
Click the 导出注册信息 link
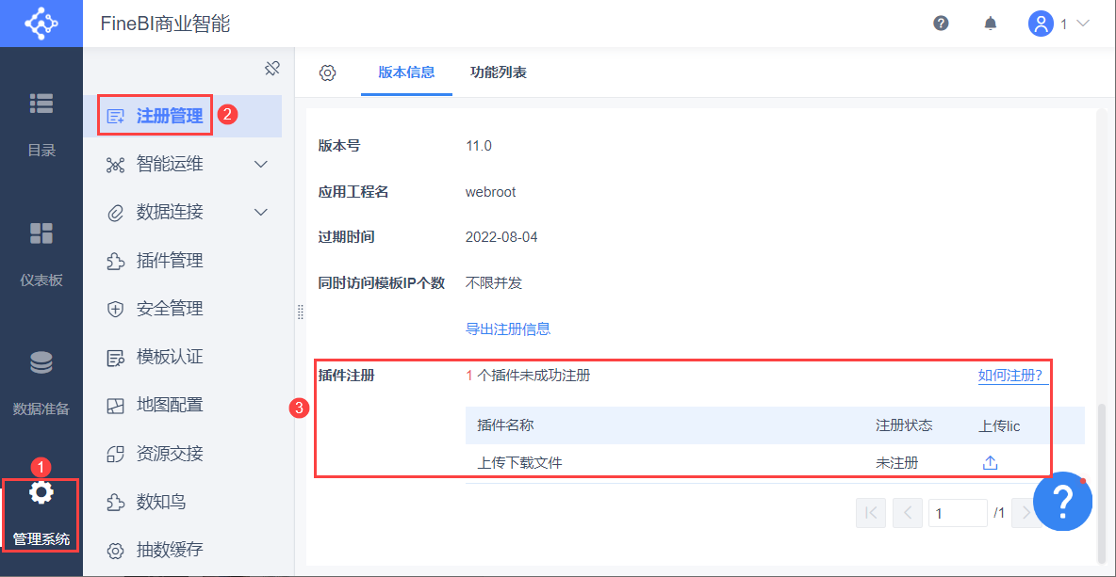tap(508, 329)
